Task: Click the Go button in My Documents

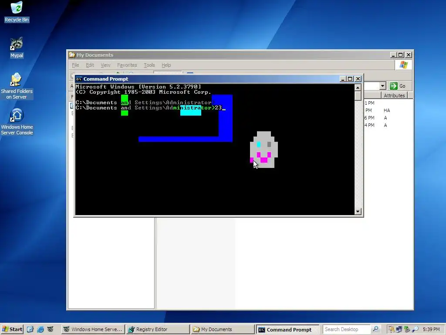Action: pyautogui.click(x=398, y=86)
